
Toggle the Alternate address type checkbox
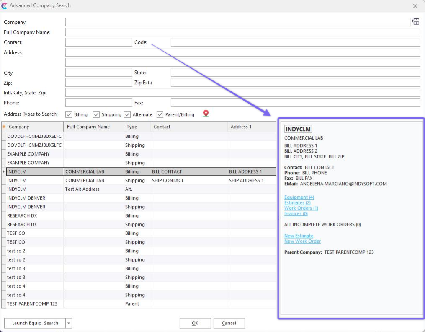pyautogui.click(x=127, y=114)
